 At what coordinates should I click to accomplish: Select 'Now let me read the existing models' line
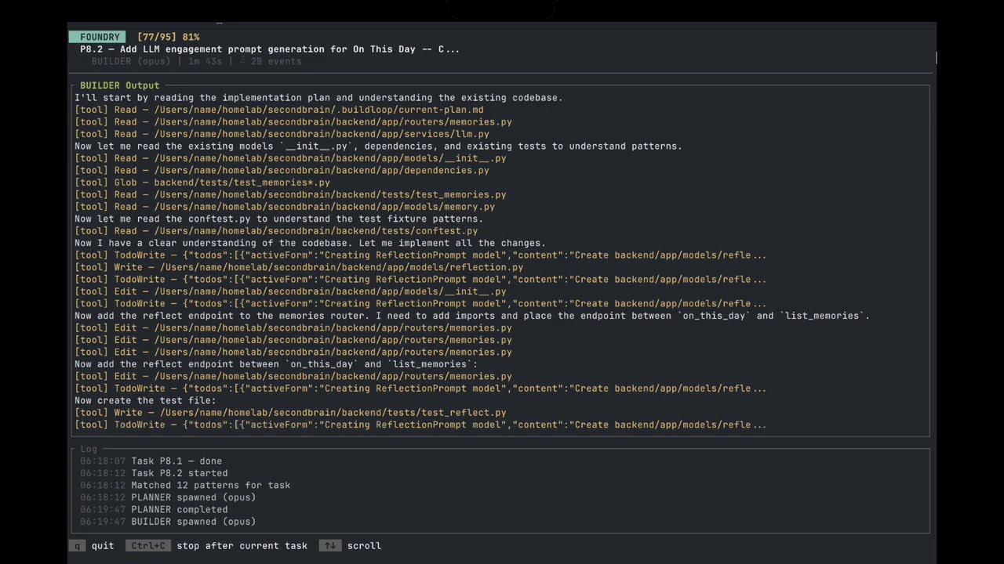coord(378,146)
